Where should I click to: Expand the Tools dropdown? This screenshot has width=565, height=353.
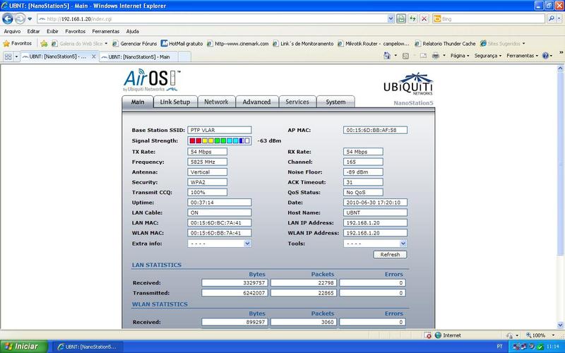(403, 244)
